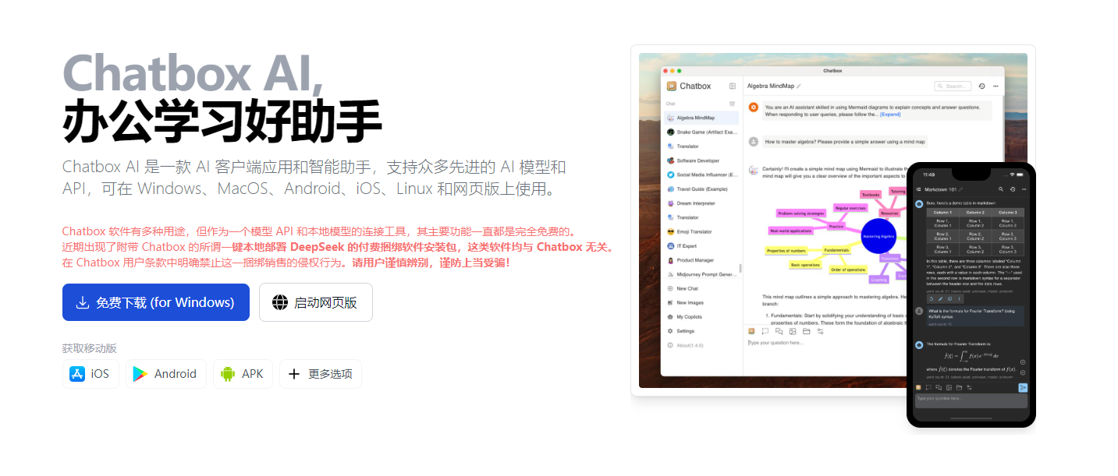Open the history clock icon in desktop preview
This screenshot has height=476, width=1118.
tap(981, 86)
